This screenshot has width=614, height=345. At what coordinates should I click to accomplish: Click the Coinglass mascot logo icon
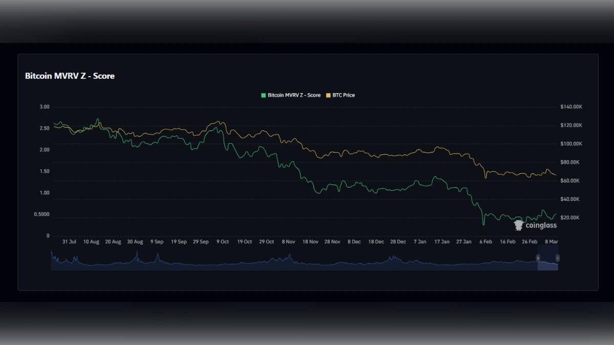[x=518, y=225]
